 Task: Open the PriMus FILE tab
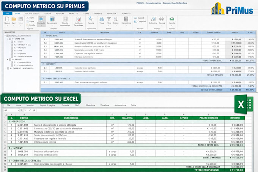(8, 14)
